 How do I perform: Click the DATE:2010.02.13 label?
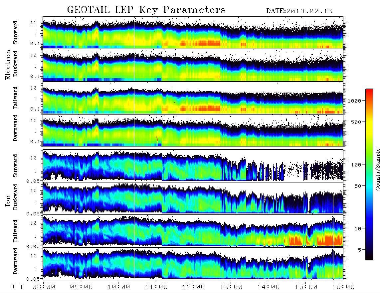(299, 11)
